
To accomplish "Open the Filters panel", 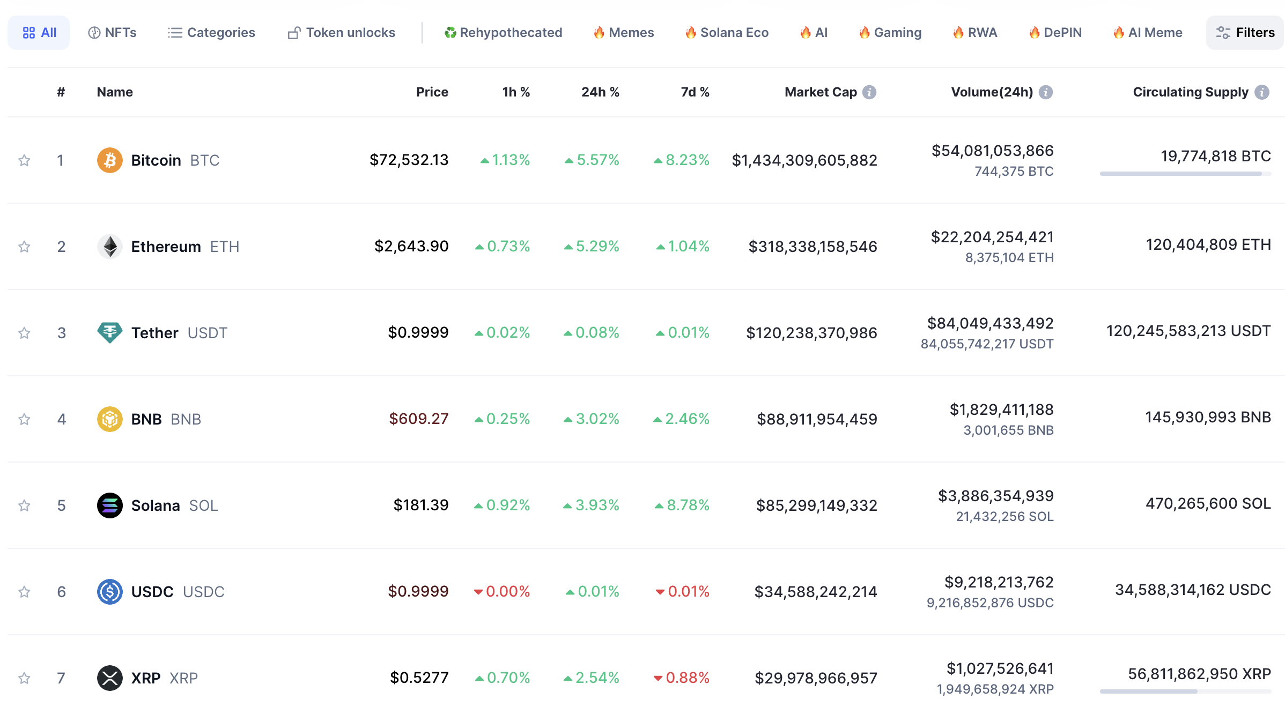I will coord(1245,33).
